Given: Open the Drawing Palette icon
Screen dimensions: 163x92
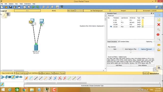Looking at the screenshot, I should click(x=57, y=7).
